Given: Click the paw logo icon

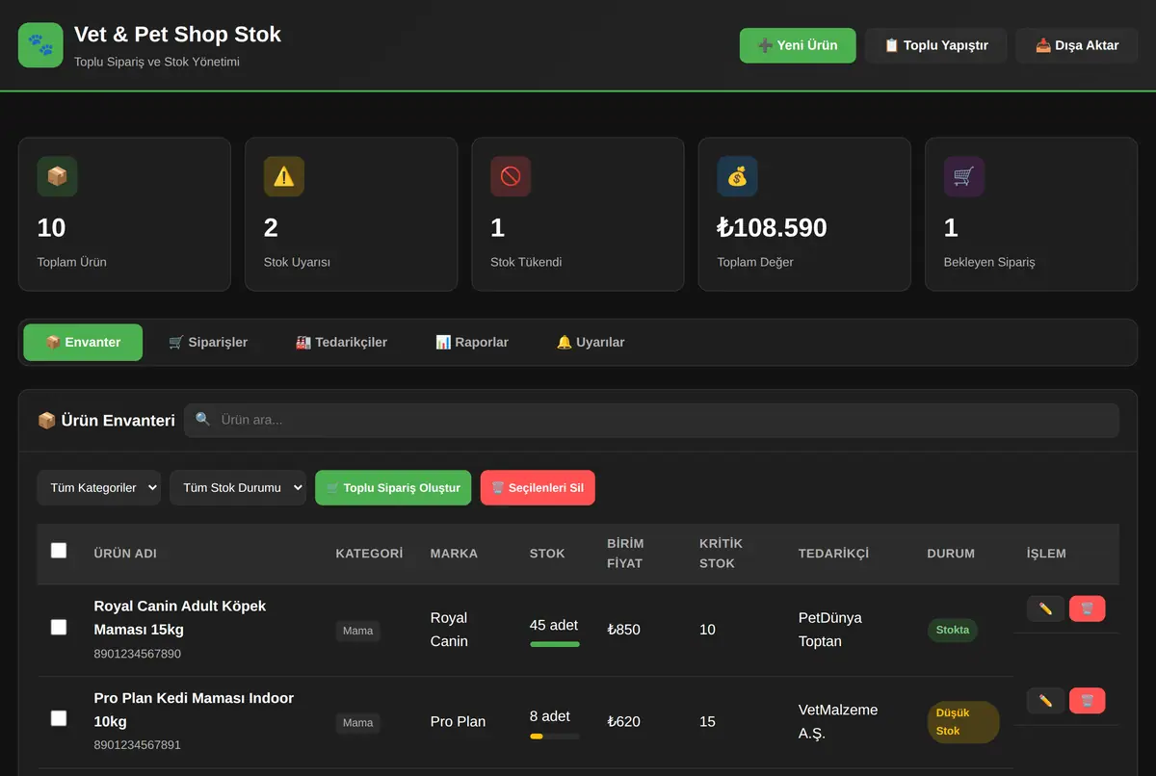Looking at the screenshot, I should [40, 45].
